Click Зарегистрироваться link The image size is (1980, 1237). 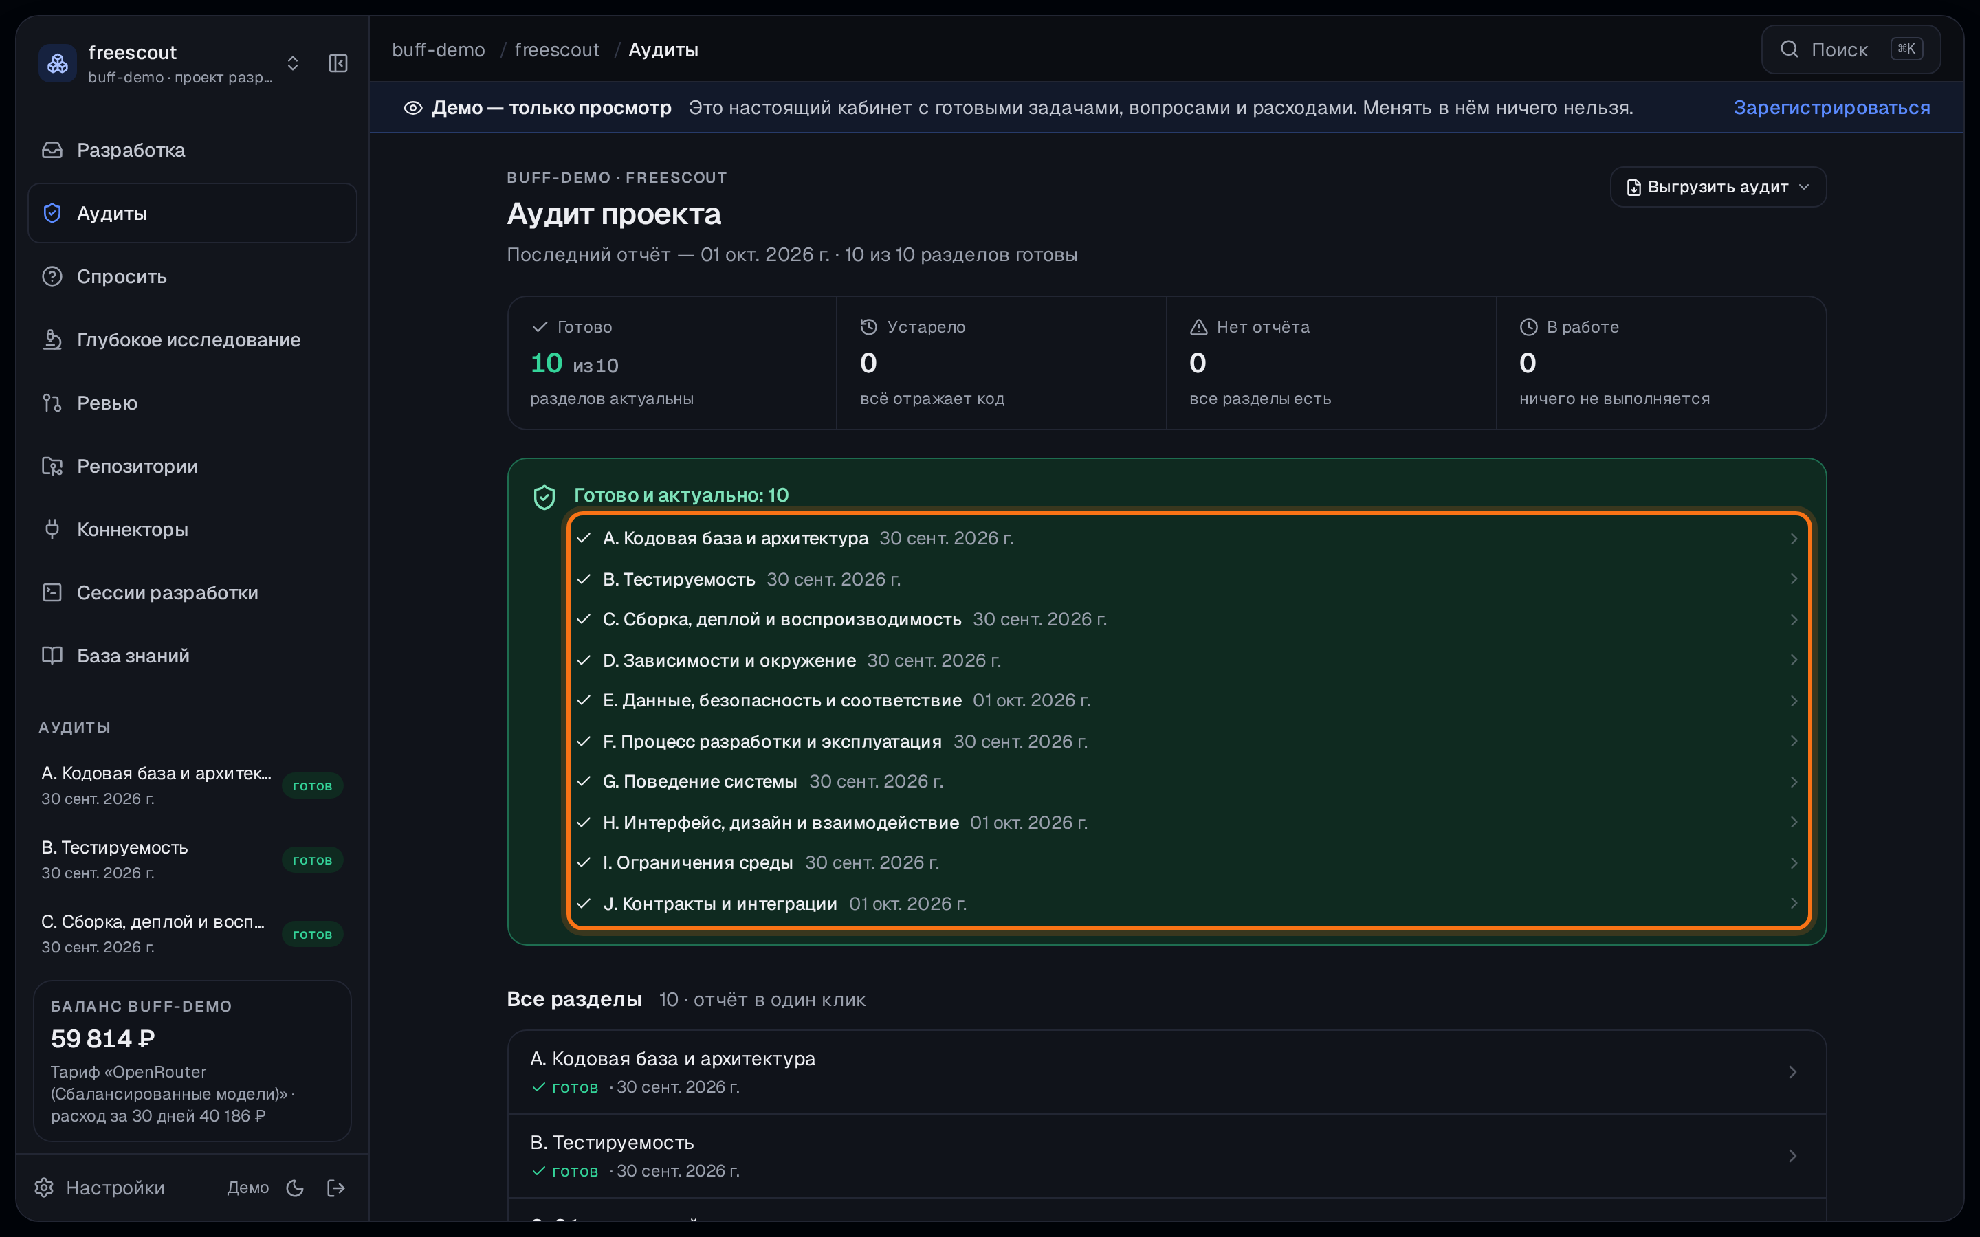coord(1831,107)
